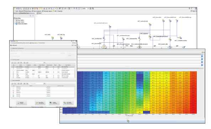
Task: Toggle the Use checkbox in first input row
Action: pos(13,67)
